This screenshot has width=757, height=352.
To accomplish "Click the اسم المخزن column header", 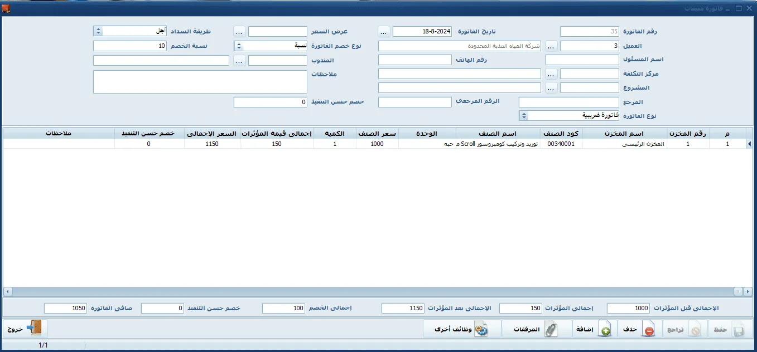I will (625, 134).
